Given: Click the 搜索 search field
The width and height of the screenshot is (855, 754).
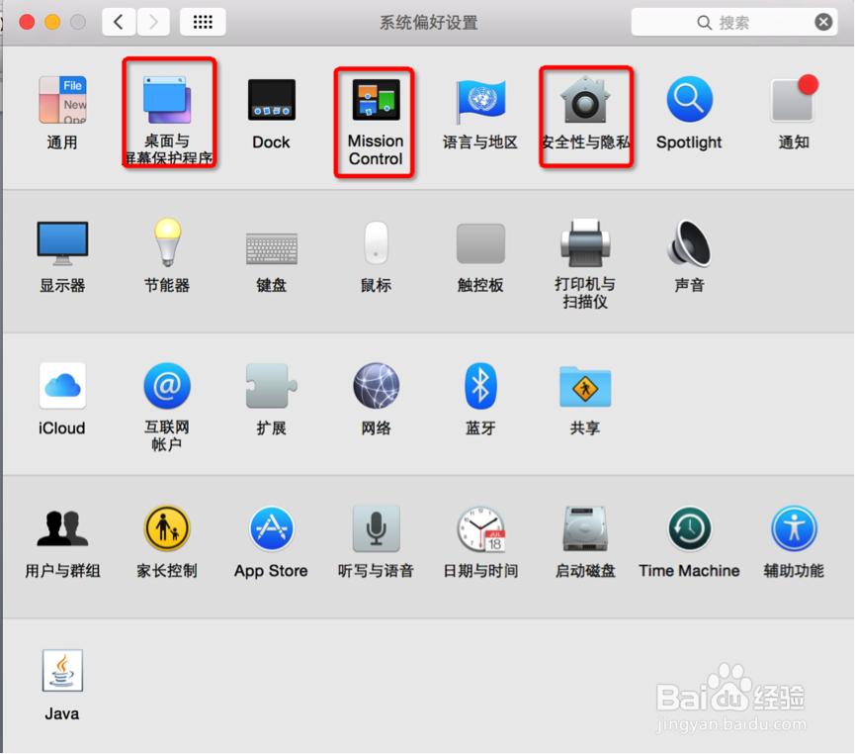Looking at the screenshot, I should click(x=734, y=22).
